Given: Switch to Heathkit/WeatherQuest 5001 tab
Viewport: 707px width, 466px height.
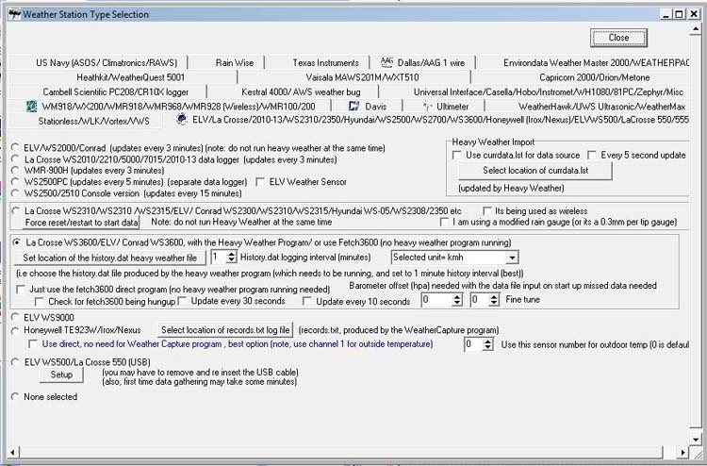Looking at the screenshot, I should [x=130, y=77].
